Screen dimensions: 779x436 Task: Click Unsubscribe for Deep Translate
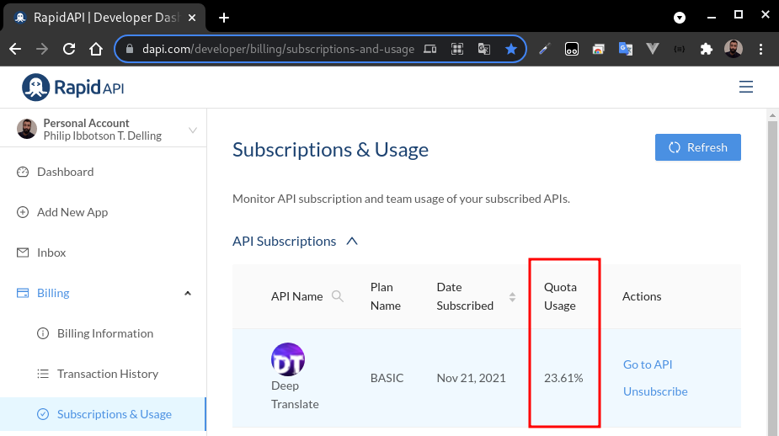pos(655,391)
